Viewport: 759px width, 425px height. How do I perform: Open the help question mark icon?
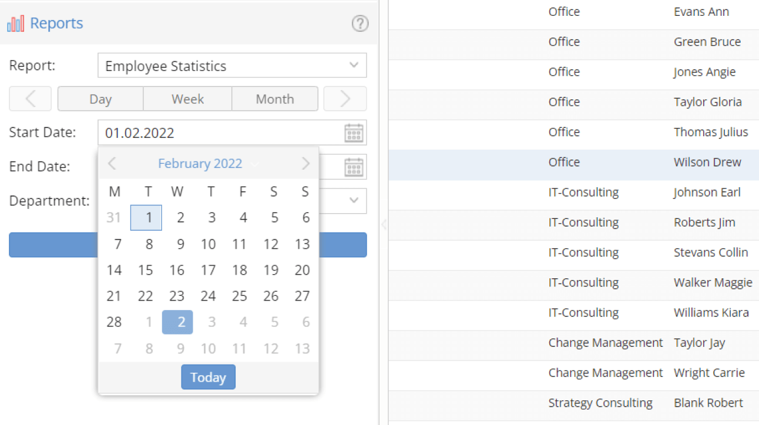click(x=360, y=25)
